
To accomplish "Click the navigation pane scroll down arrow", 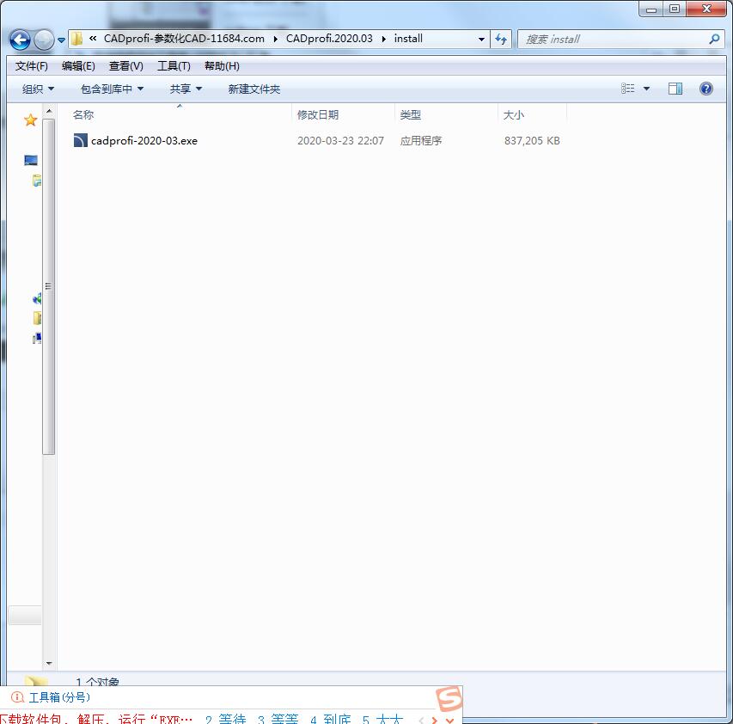I will pos(49,663).
